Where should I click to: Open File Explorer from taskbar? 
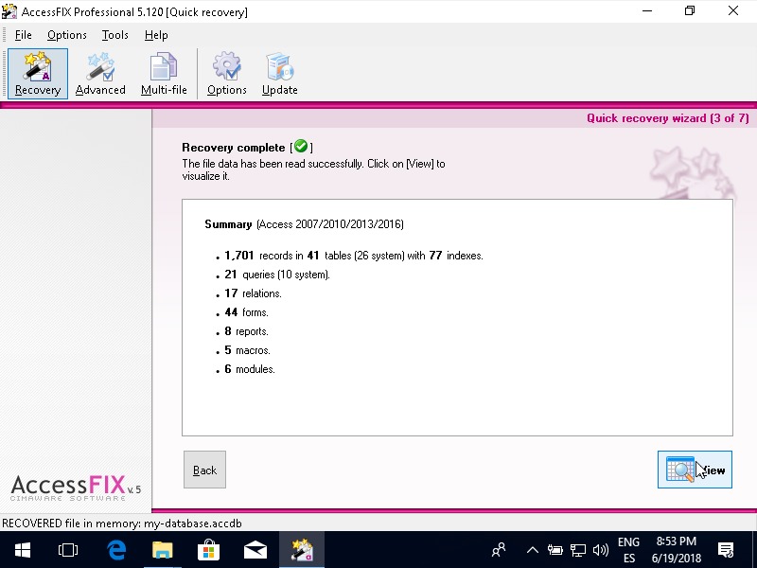163,549
